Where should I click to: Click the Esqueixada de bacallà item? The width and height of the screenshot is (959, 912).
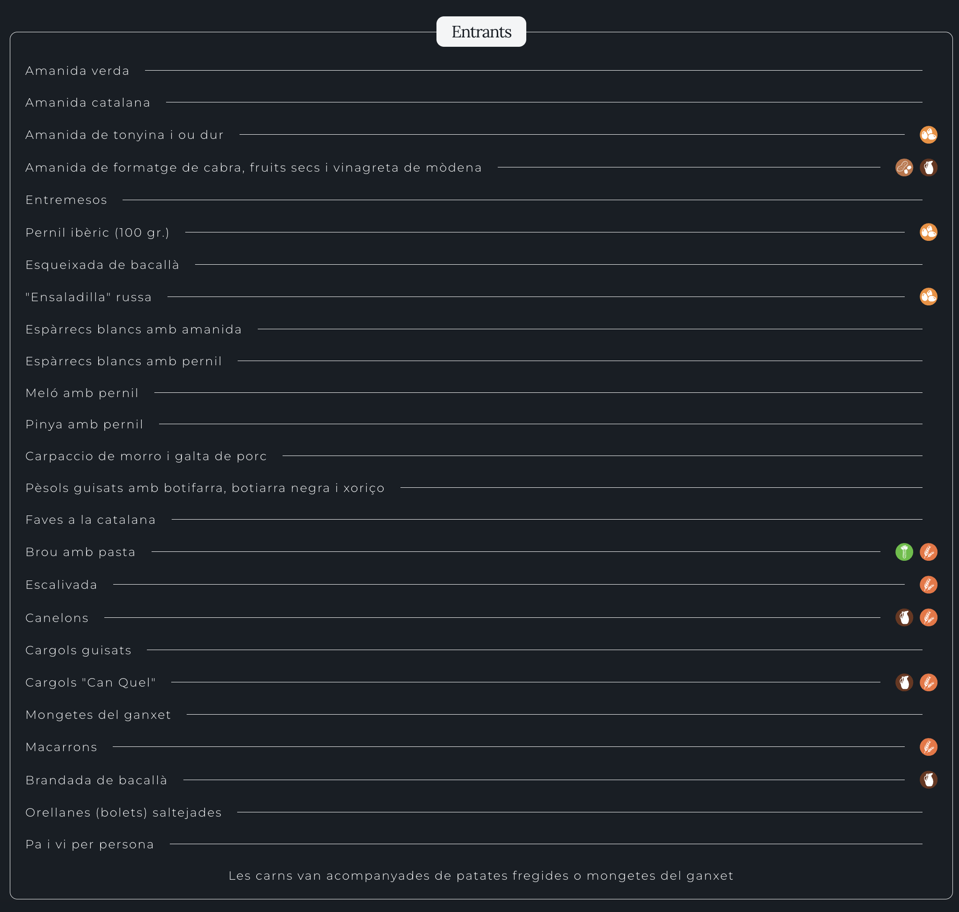click(x=102, y=265)
